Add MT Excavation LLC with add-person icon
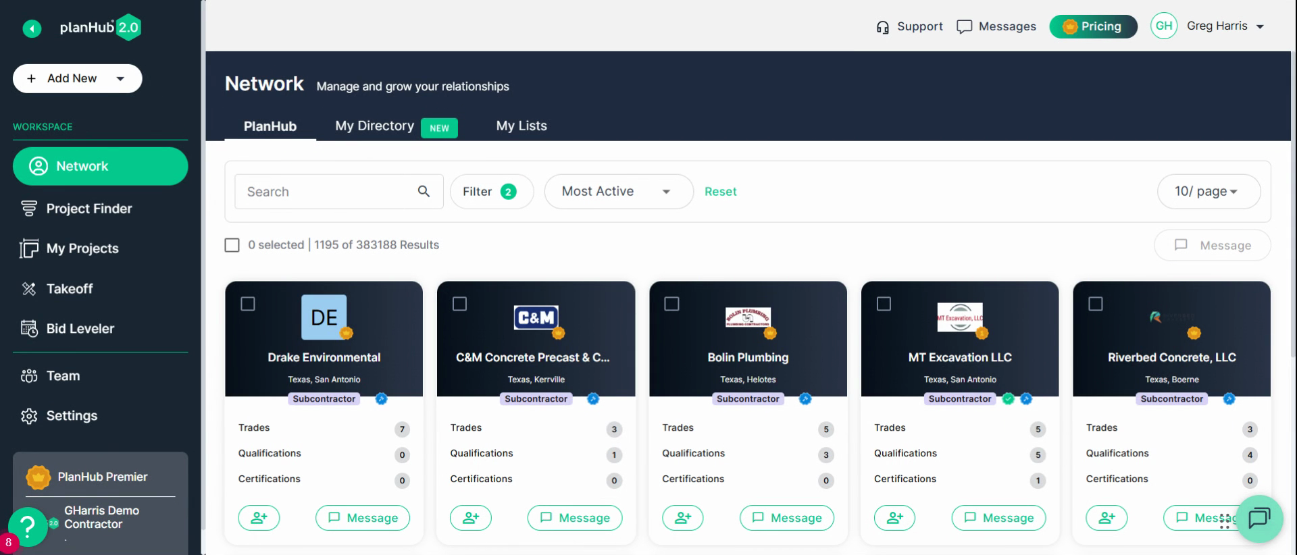1297x555 pixels. point(895,518)
